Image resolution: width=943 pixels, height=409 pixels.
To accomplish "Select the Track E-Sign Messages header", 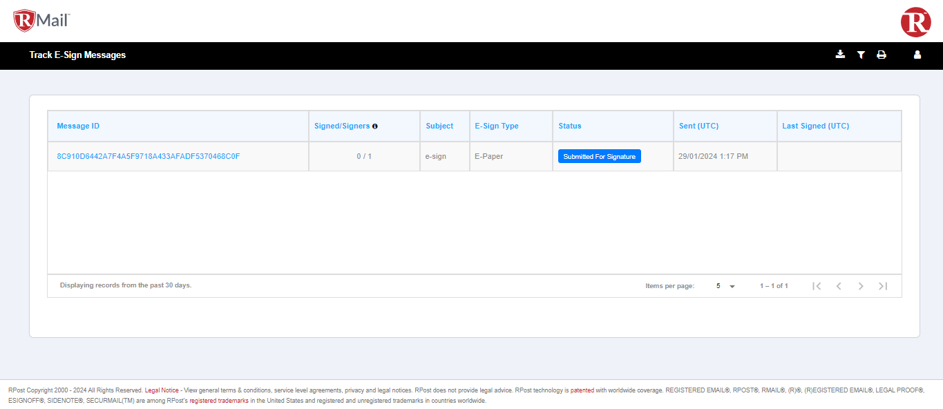I will coord(77,55).
